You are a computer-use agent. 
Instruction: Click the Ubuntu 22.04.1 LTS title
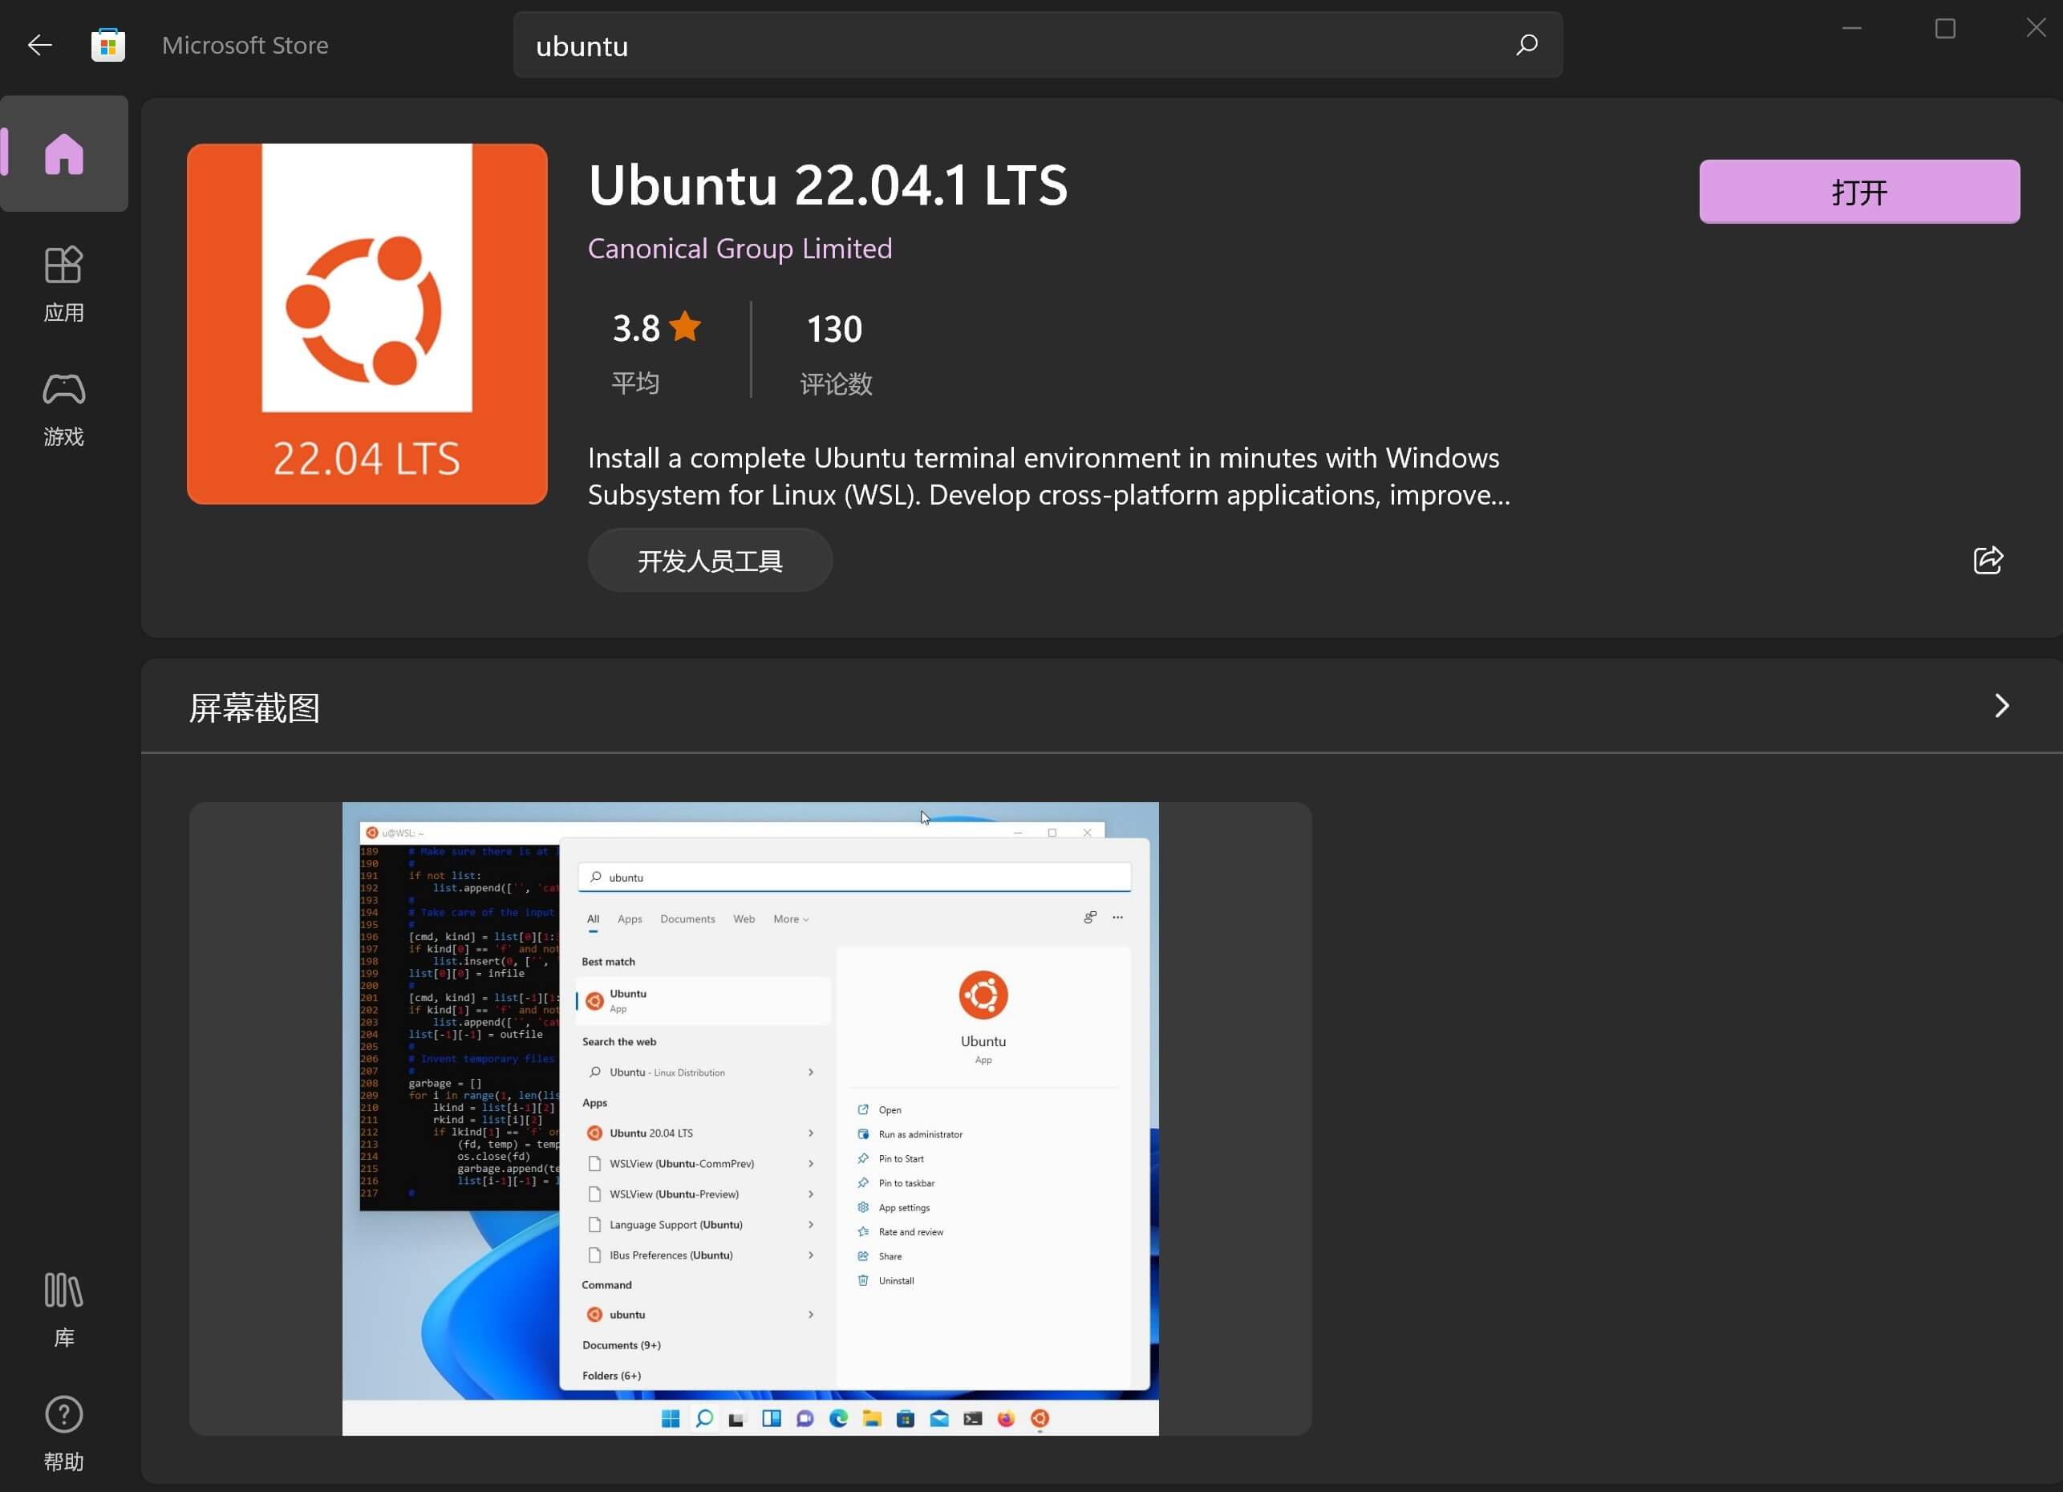828,184
